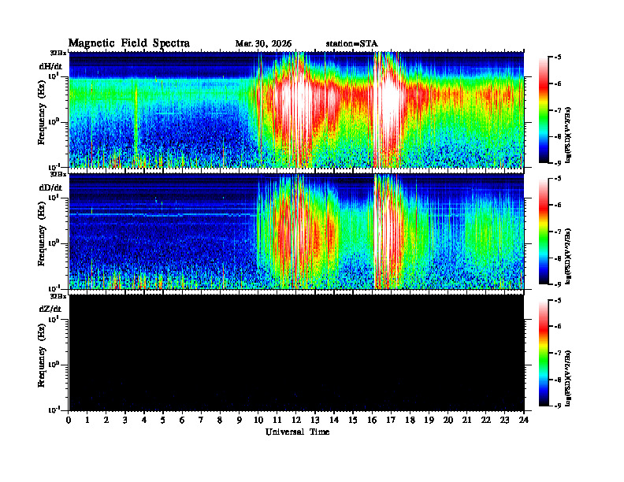Click the "-6" value on dD/dt color scale
This screenshot has width=624, height=482.
point(558,205)
